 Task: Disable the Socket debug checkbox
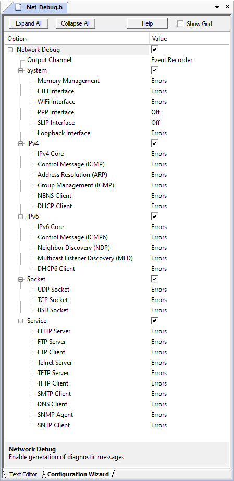coord(155,279)
